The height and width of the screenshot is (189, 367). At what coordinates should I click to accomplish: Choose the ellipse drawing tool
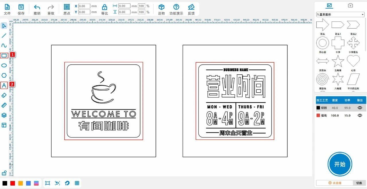pos(4,65)
